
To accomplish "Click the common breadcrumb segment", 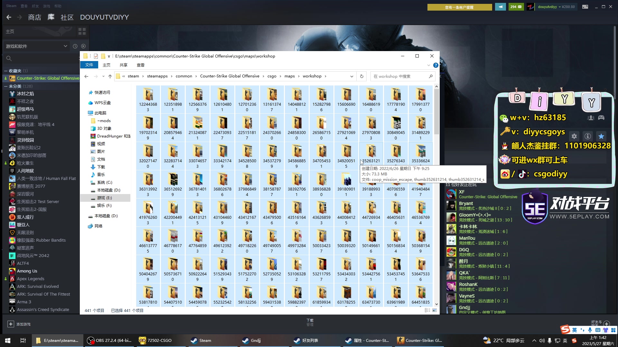I will pyautogui.click(x=184, y=76).
